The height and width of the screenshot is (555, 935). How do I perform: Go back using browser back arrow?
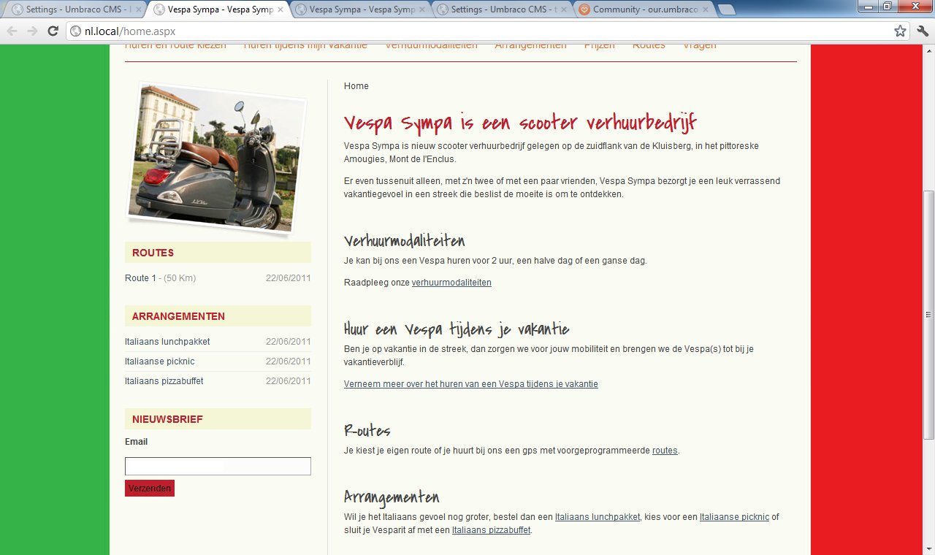click(12, 31)
